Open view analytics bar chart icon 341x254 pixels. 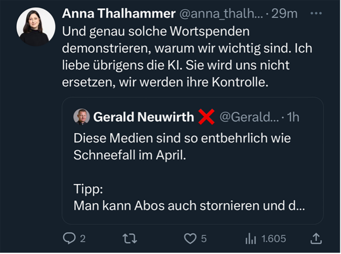tap(250, 238)
